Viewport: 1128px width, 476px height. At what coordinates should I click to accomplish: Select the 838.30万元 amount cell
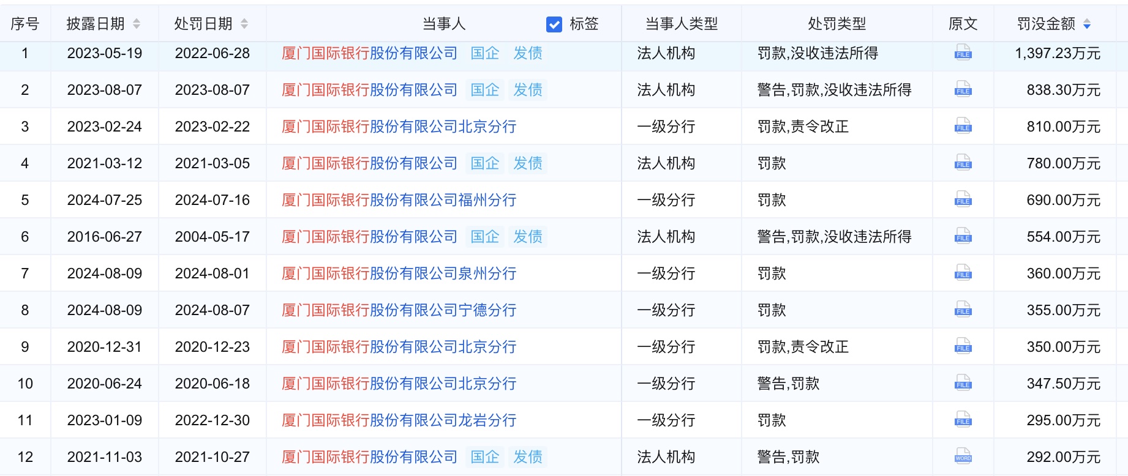1064,90
